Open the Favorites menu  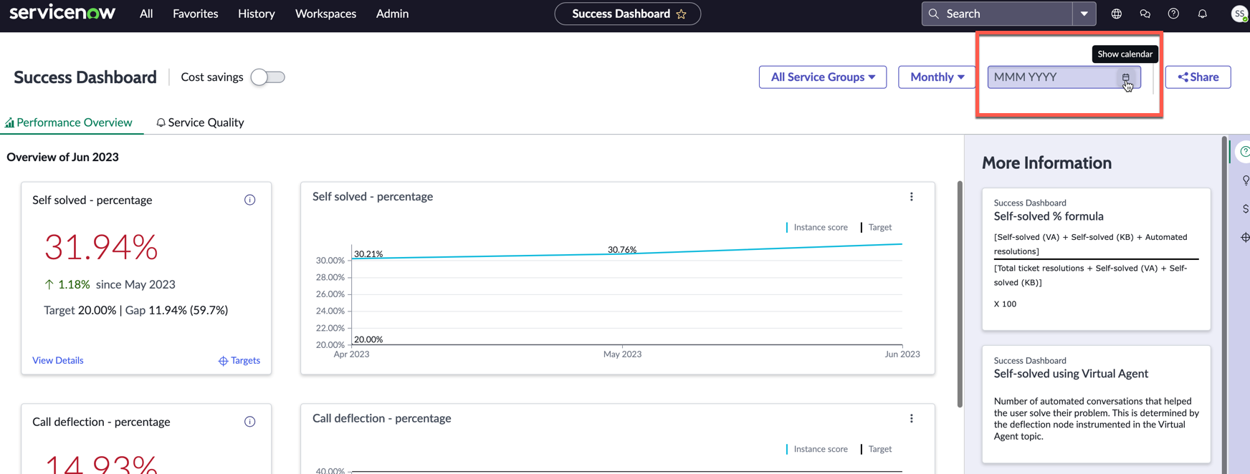(195, 14)
